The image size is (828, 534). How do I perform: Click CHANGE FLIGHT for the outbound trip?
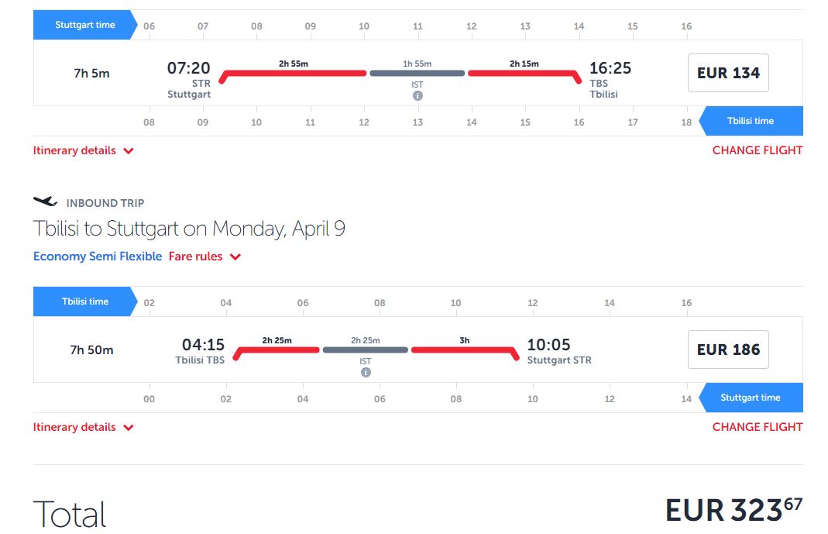click(757, 150)
